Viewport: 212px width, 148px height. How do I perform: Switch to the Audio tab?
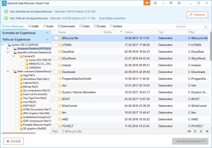(48, 26)
